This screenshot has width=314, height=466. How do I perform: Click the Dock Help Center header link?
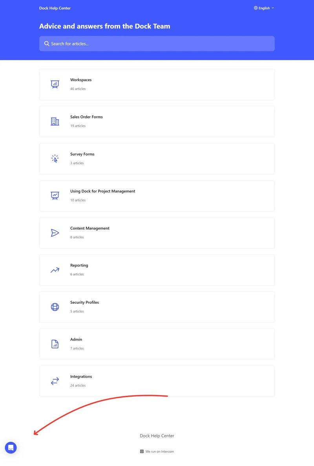tap(55, 8)
